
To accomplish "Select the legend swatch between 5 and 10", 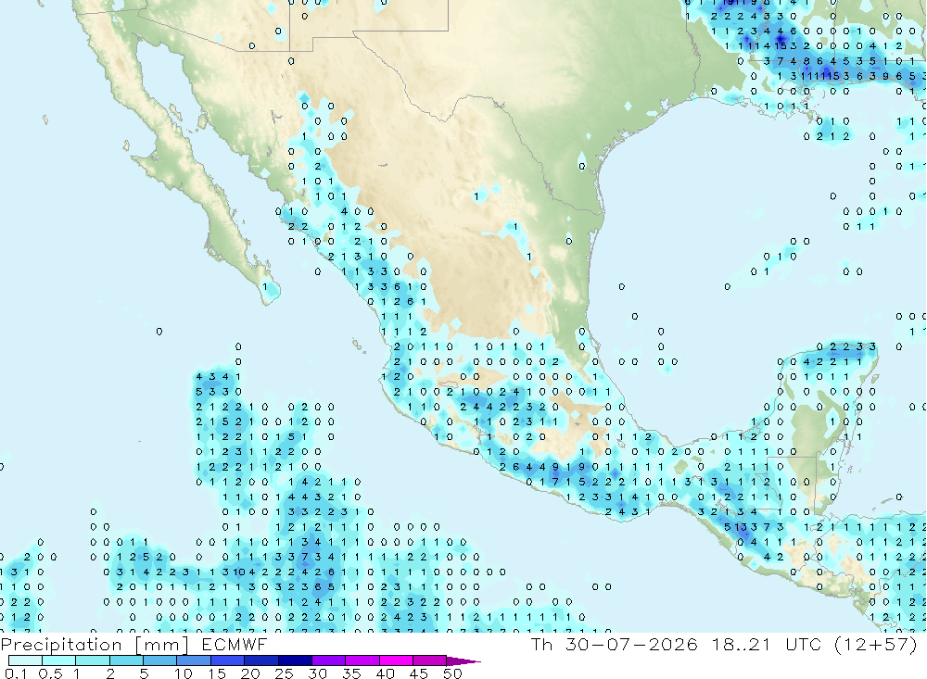I will pyautogui.click(x=160, y=660).
